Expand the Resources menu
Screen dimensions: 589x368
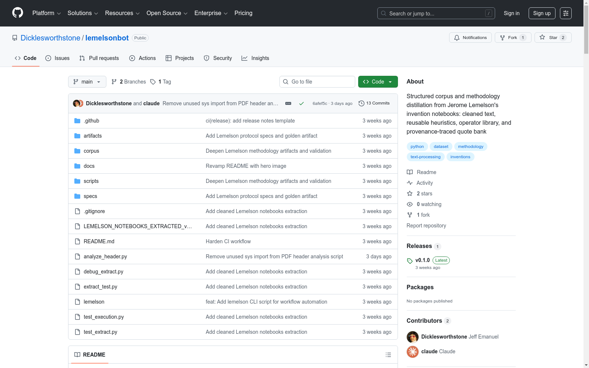click(x=122, y=13)
